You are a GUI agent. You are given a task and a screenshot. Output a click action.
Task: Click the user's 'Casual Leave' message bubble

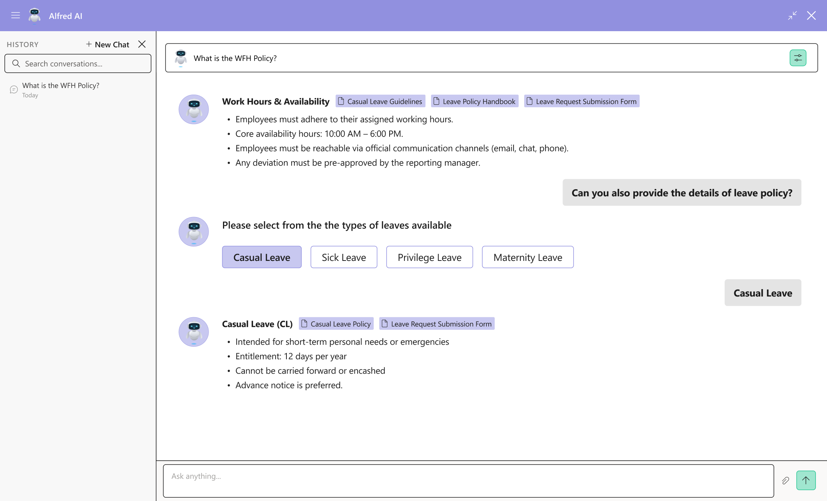pos(763,293)
